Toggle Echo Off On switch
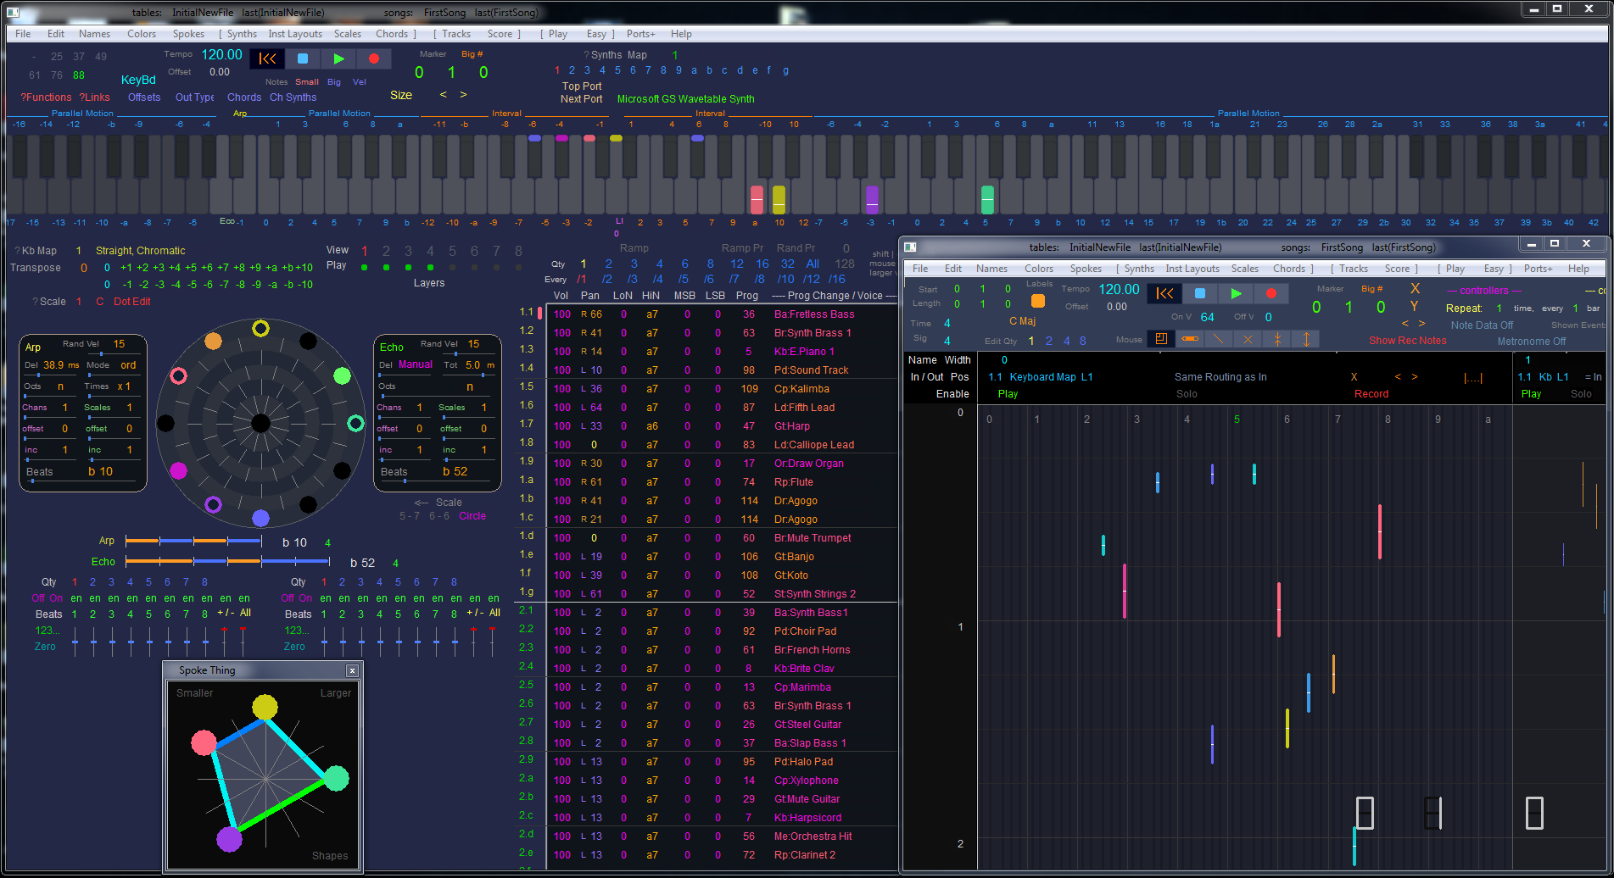This screenshot has height=878, width=1614. click(296, 598)
